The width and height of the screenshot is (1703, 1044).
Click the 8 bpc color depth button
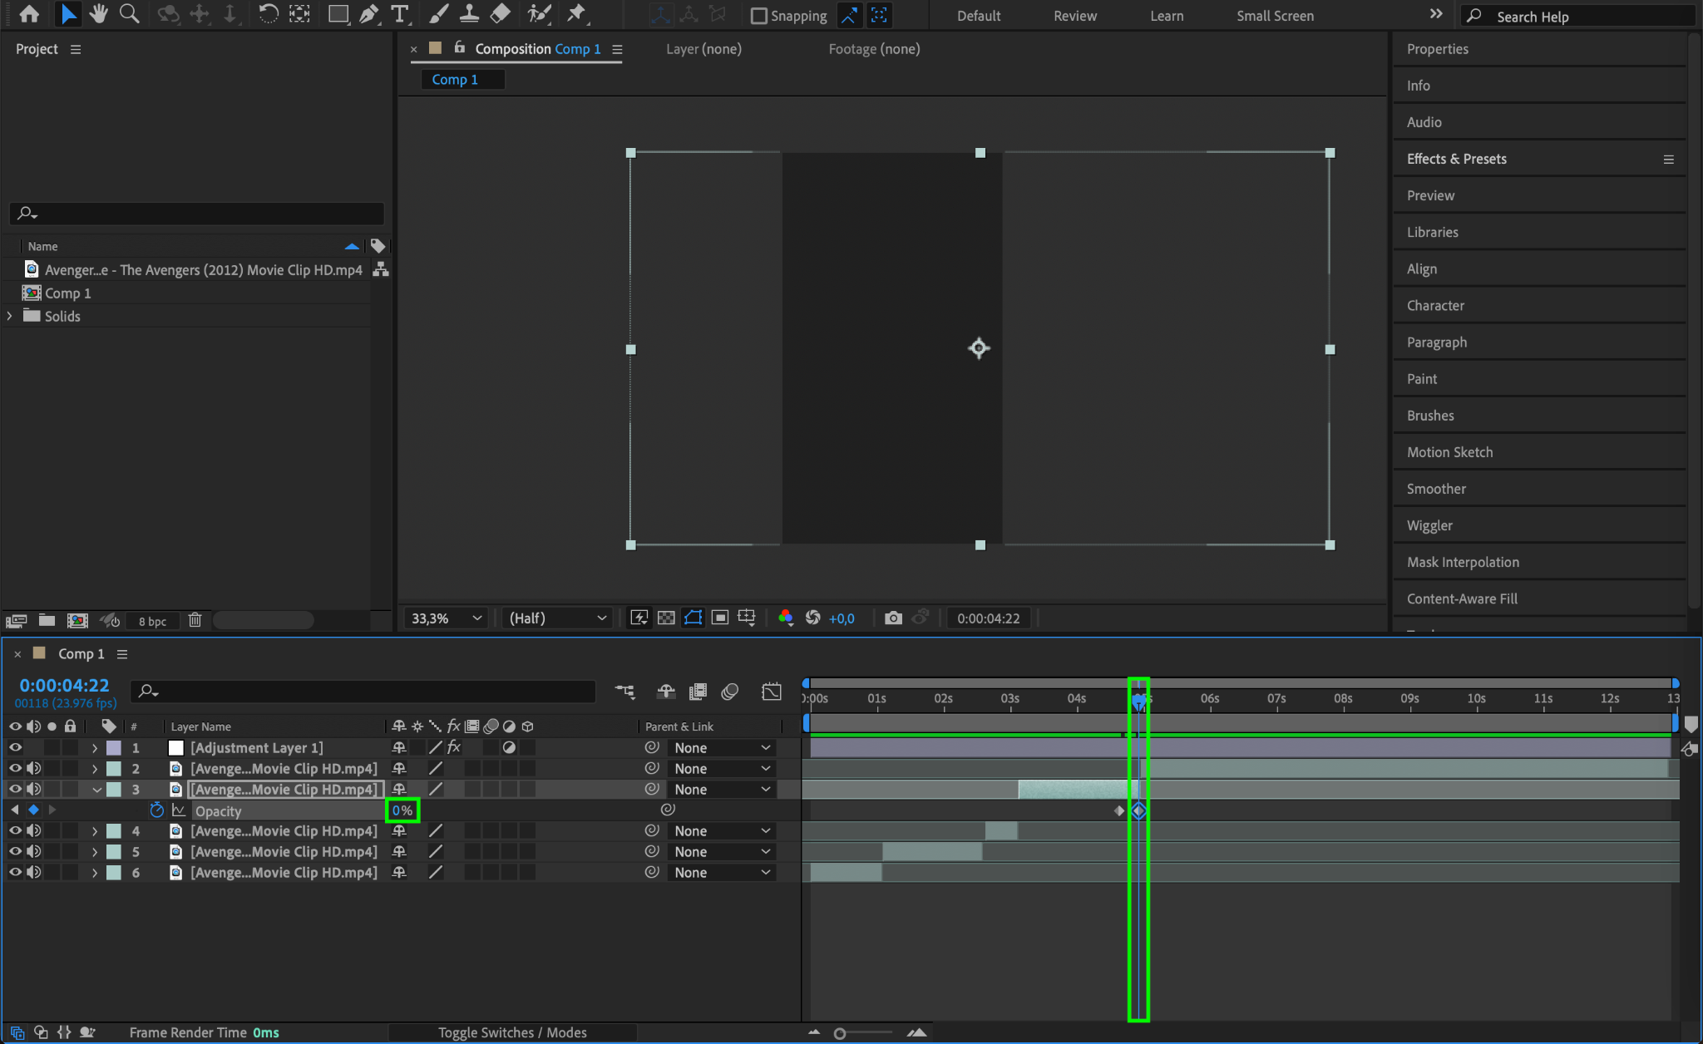(152, 621)
